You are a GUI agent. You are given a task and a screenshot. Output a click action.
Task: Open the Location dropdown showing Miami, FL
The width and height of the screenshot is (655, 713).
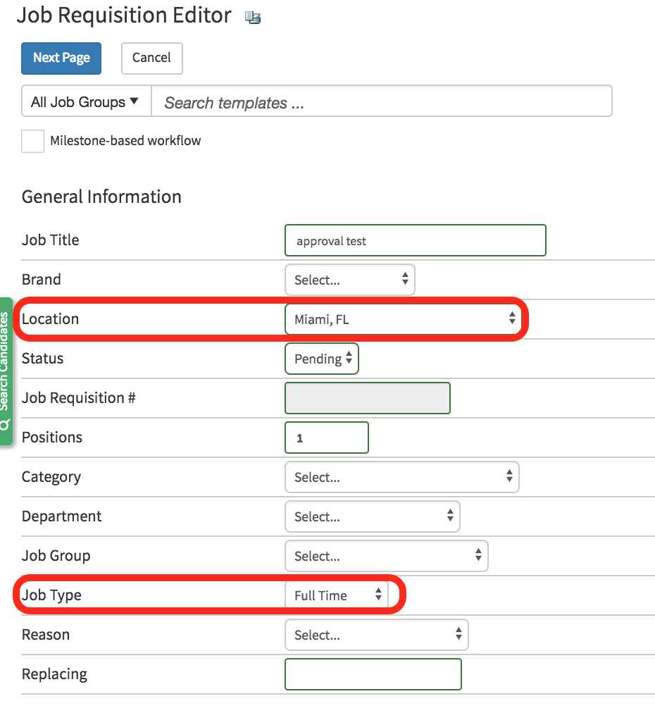(x=403, y=319)
